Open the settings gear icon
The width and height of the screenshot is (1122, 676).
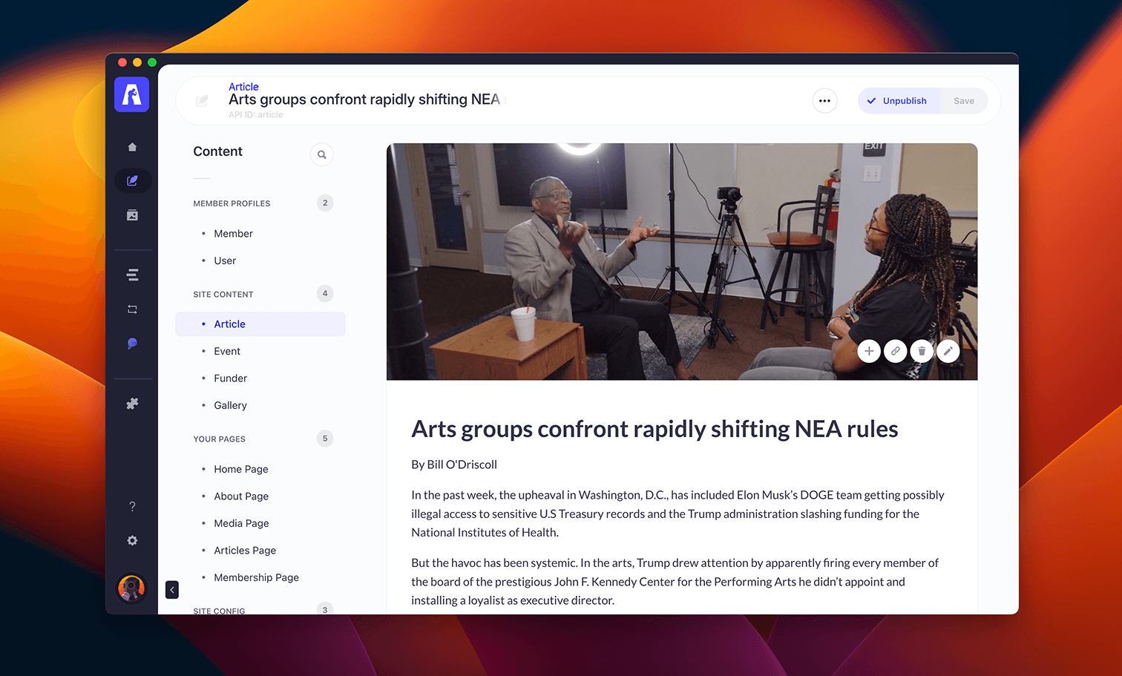pyautogui.click(x=132, y=541)
